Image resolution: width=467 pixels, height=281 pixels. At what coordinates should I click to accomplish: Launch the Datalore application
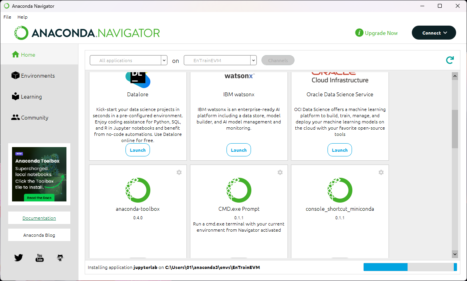point(138,150)
